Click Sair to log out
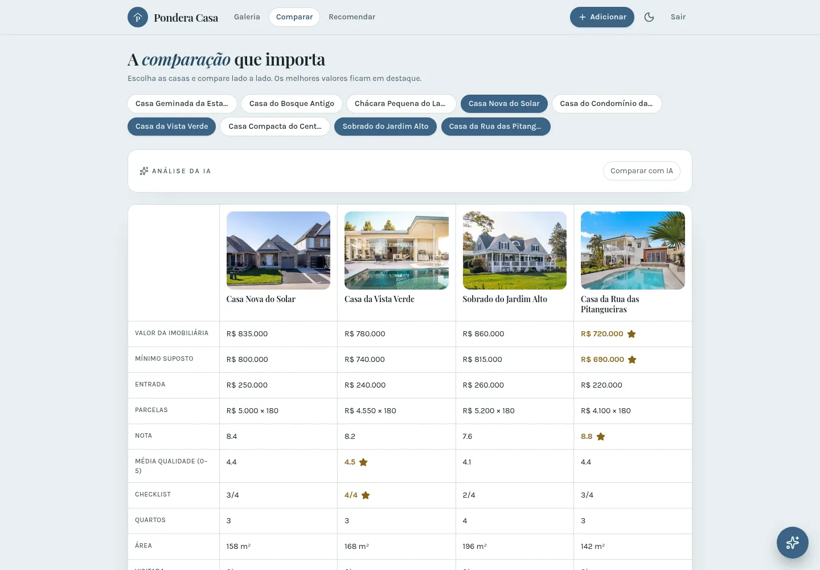 (678, 17)
